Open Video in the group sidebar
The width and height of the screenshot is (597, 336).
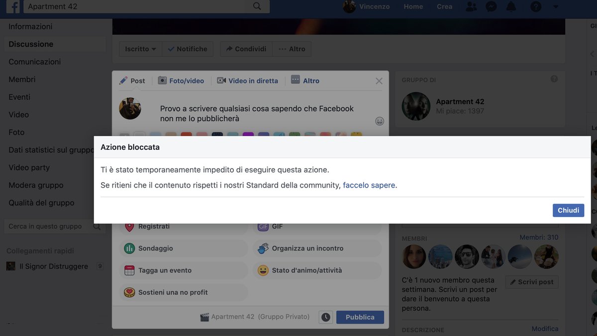point(18,115)
